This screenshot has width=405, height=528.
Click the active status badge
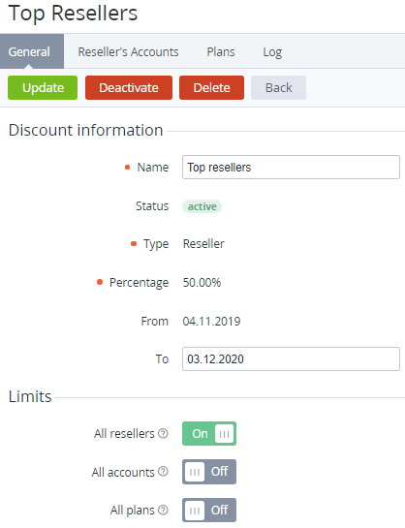pos(202,206)
